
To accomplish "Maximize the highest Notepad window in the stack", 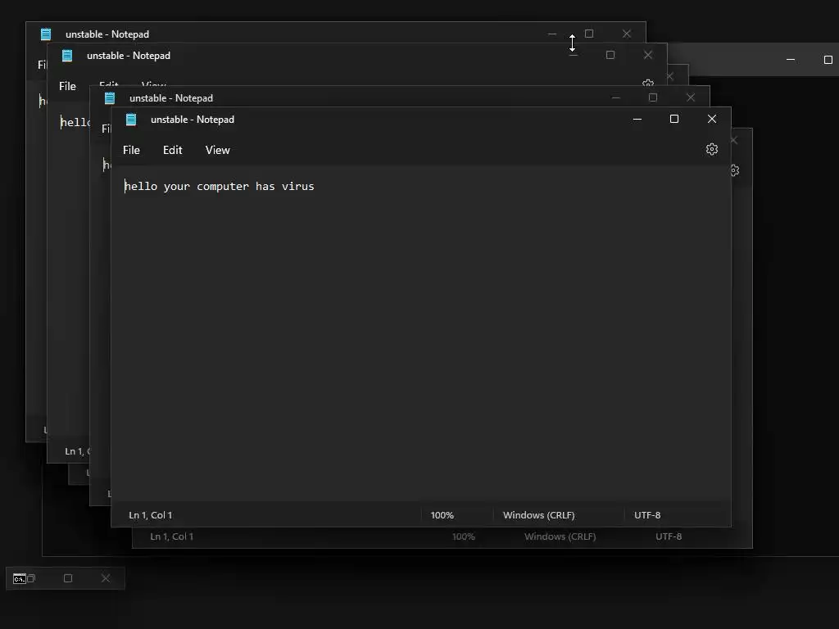I will [589, 34].
